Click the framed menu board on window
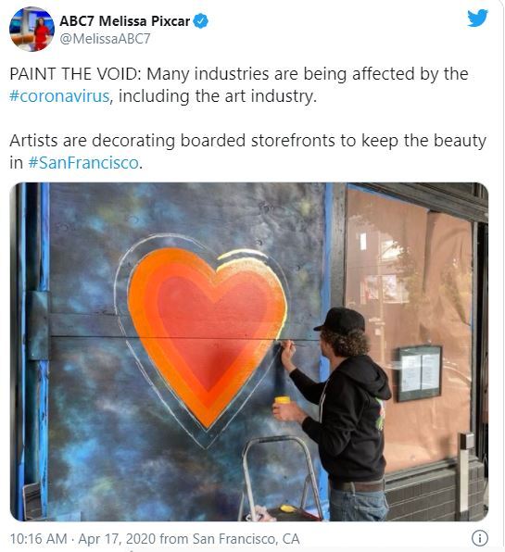505x552 pixels. click(420, 373)
